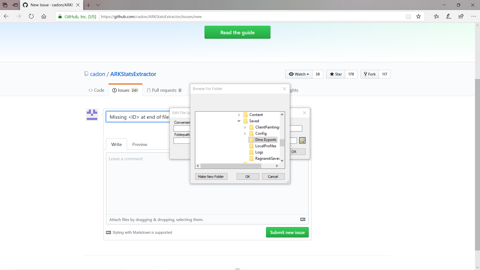Click Submit new issue
This screenshot has height=270, width=480.
(287, 232)
